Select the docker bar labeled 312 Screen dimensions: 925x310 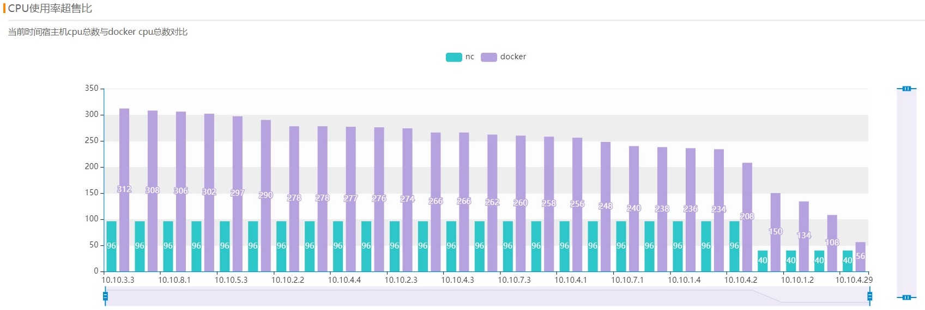(124, 190)
